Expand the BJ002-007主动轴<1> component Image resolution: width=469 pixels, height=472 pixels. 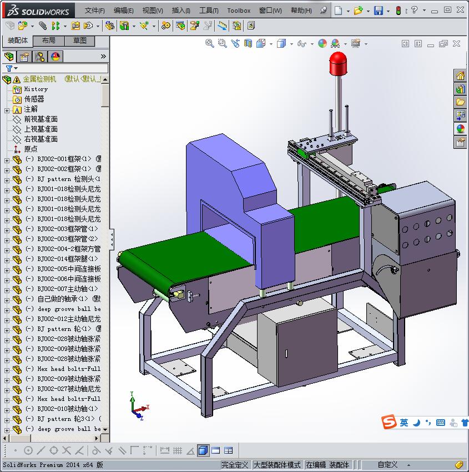(7, 290)
